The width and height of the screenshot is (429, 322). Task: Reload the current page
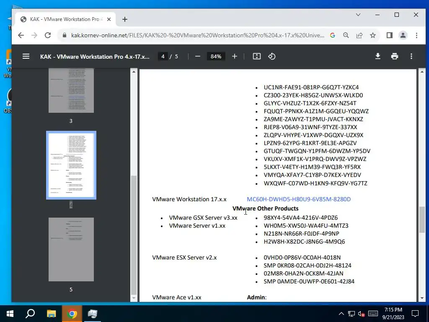tap(48, 35)
